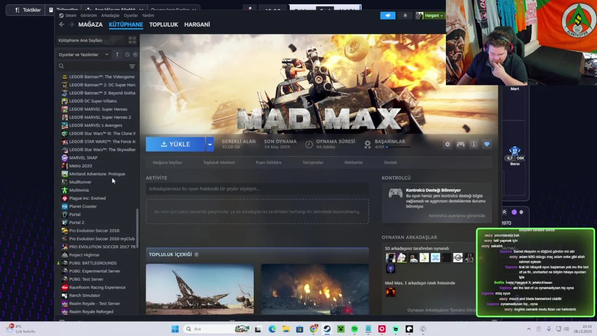
Task: Click the sort arrow next to Oyunlar ve Yazılımlar
Action: click(117, 55)
